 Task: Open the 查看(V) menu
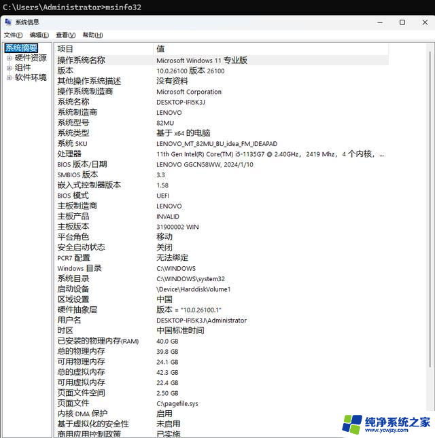point(65,35)
